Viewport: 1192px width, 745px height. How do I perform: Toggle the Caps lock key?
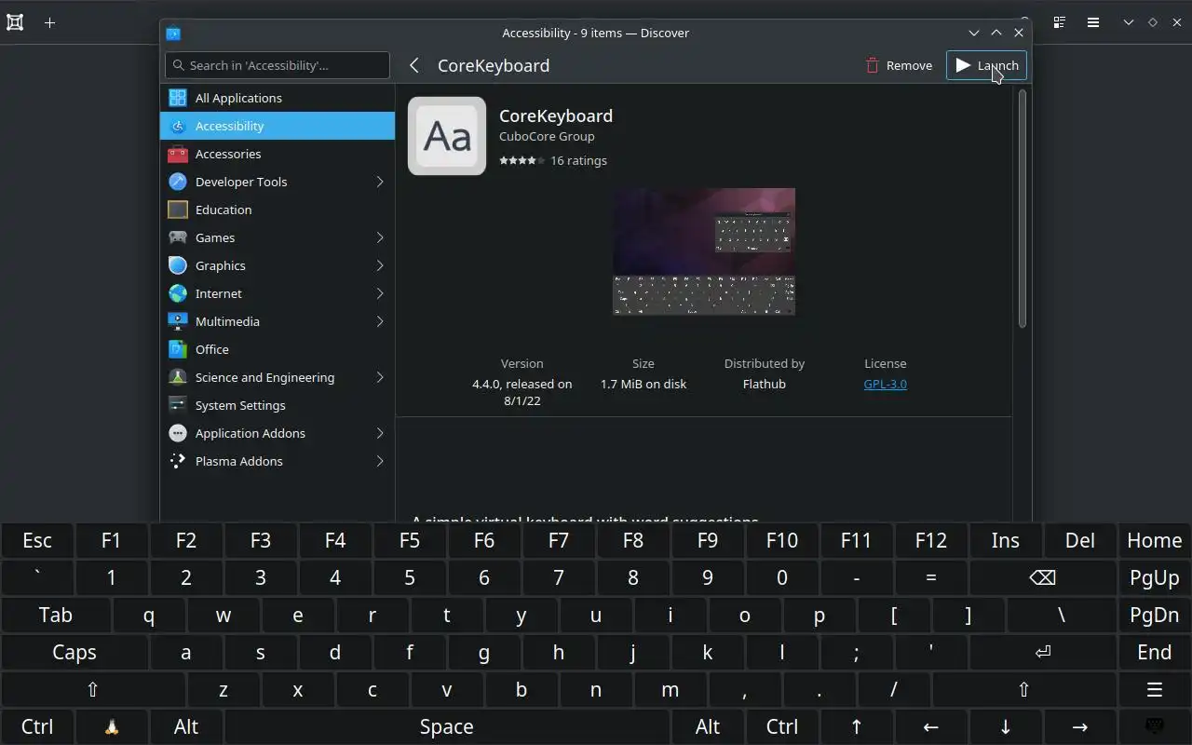(74, 652)
